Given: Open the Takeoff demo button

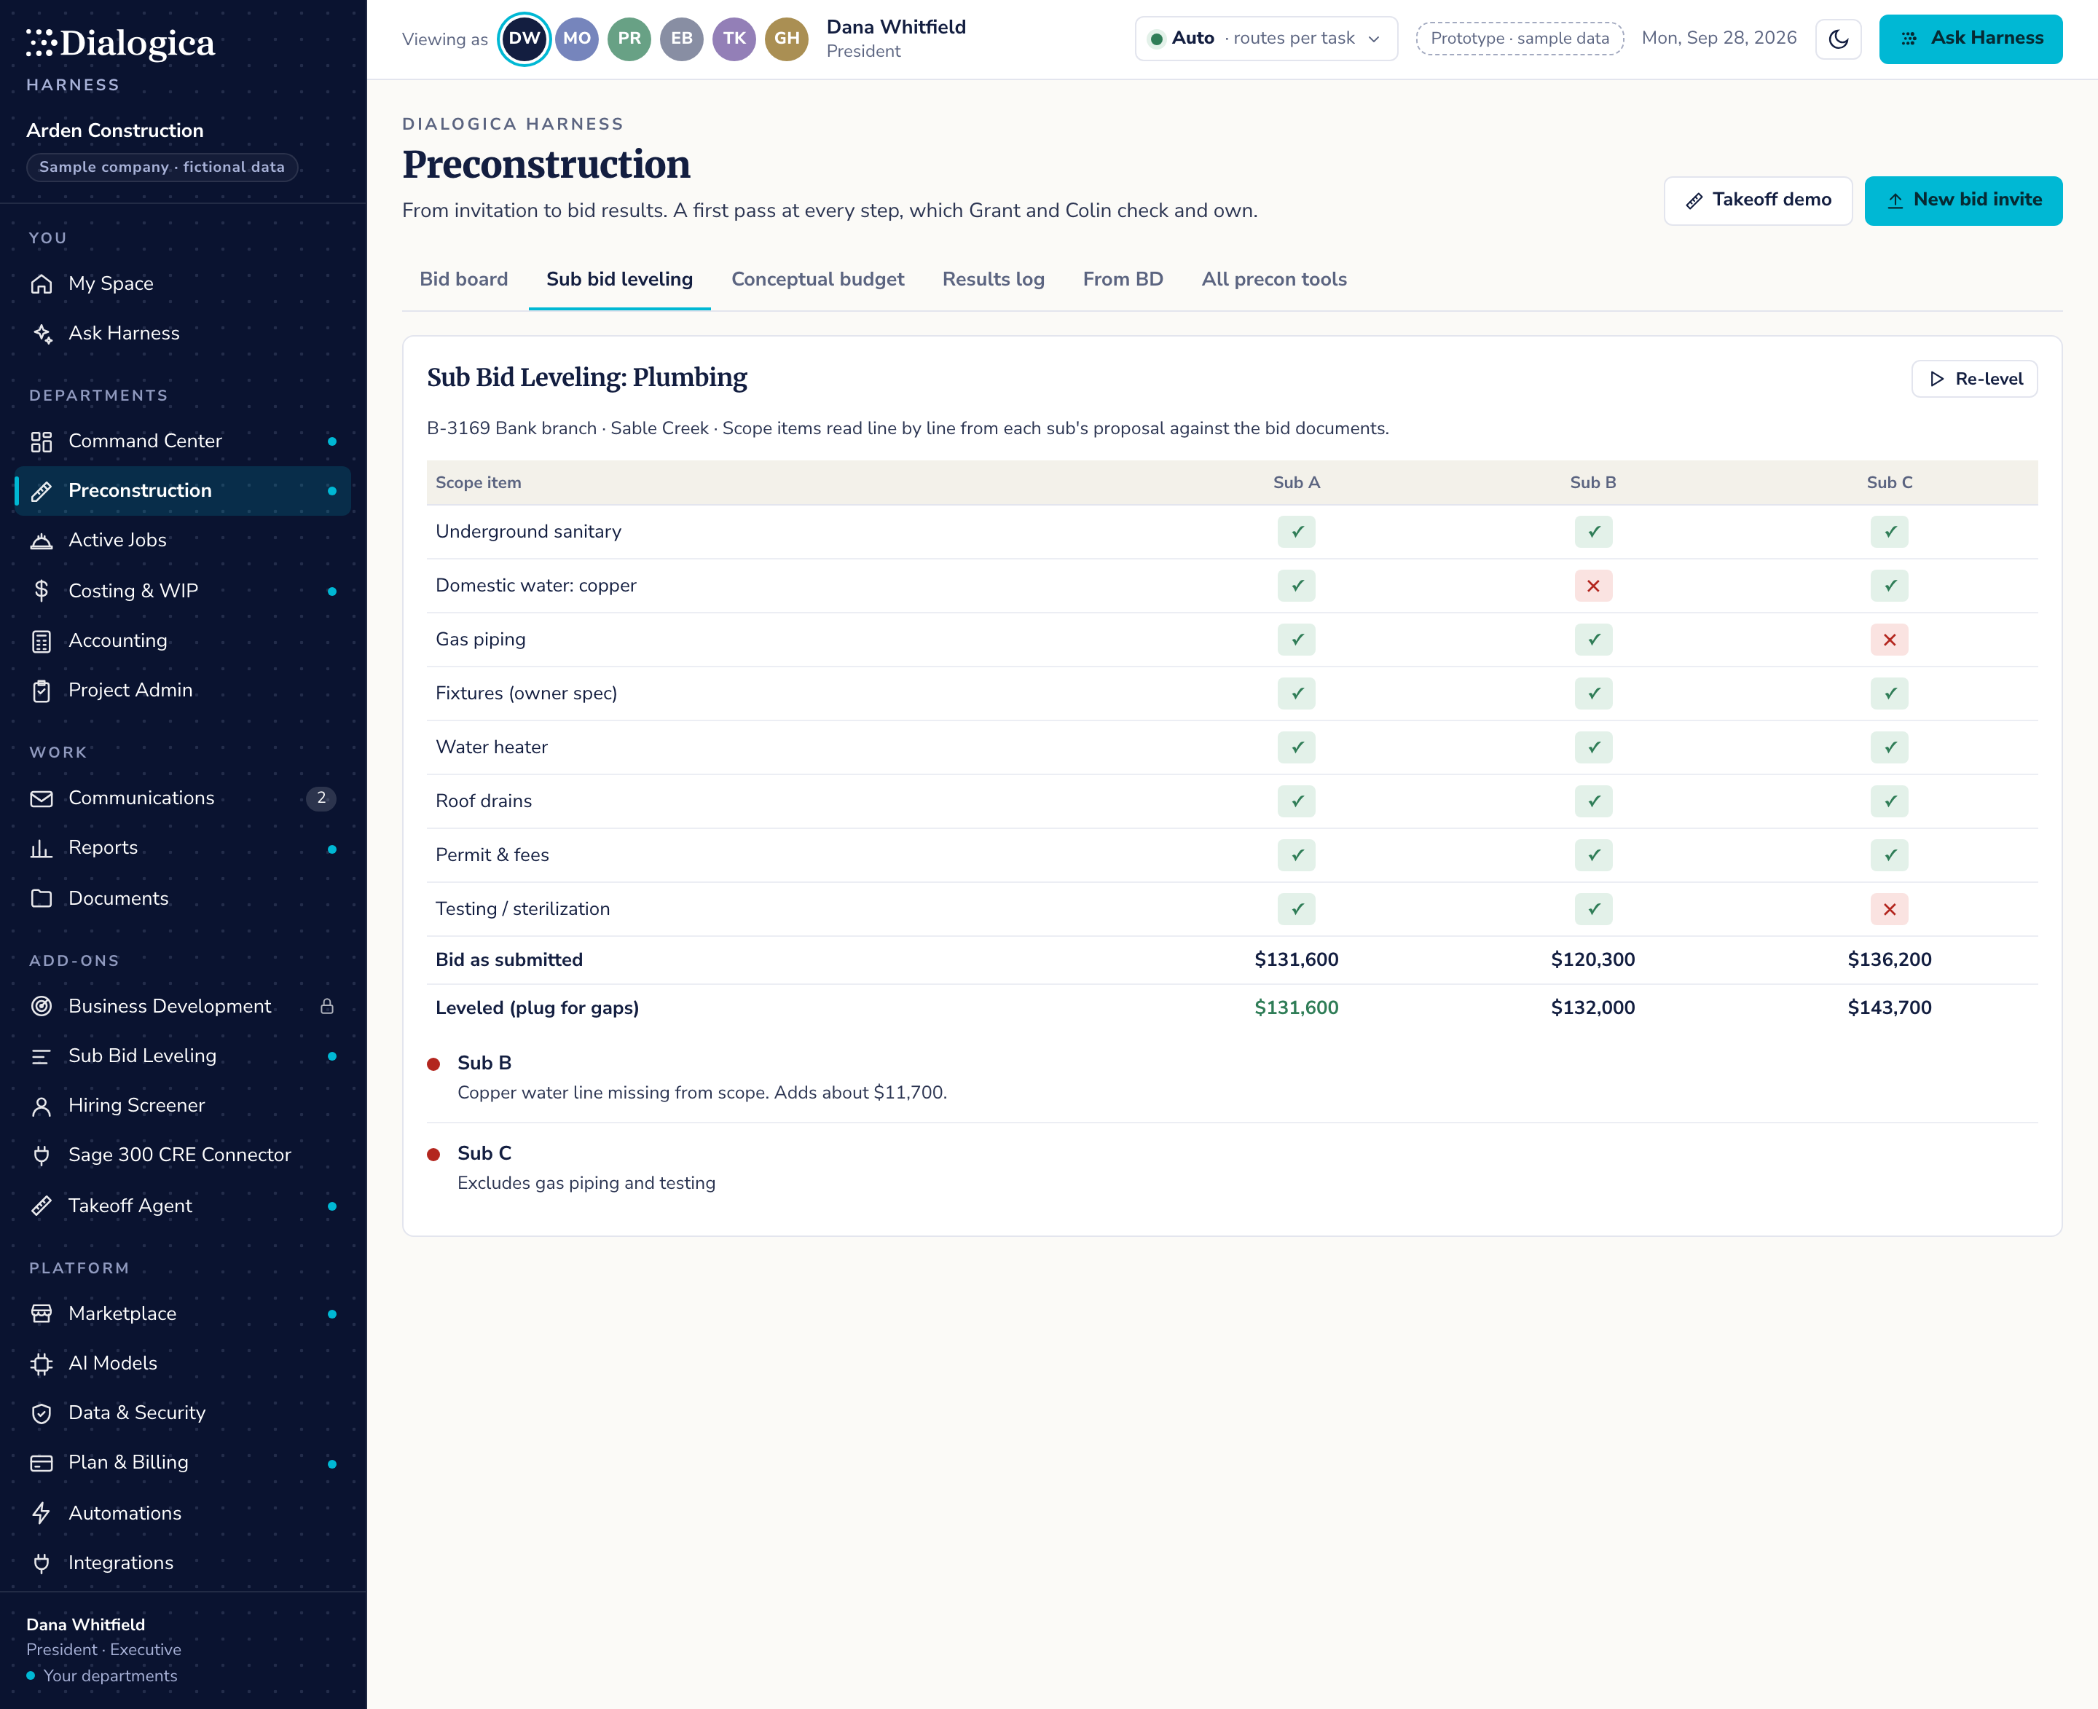Looking at the screenshot, I should 1757,201.
